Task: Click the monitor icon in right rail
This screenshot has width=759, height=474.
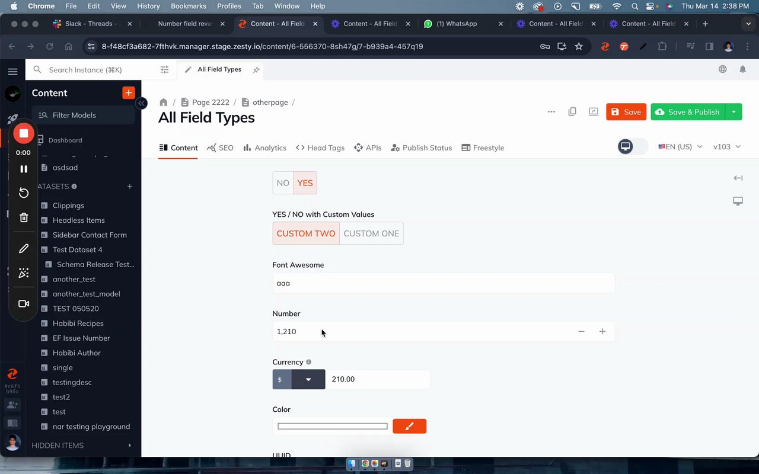Action: click(x=738, y=201)
